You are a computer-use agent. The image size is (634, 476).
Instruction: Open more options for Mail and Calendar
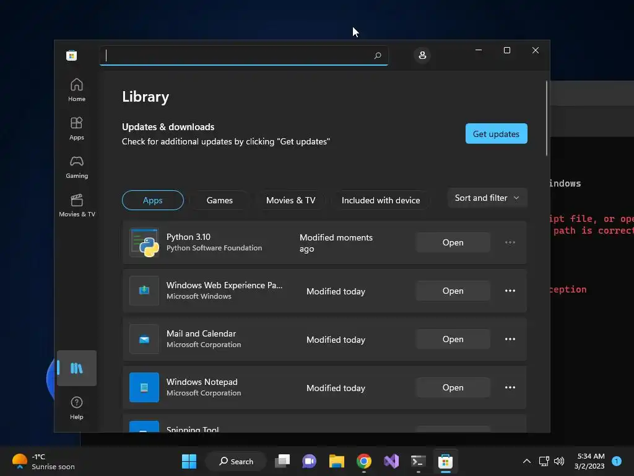click(x=510, y=339)
